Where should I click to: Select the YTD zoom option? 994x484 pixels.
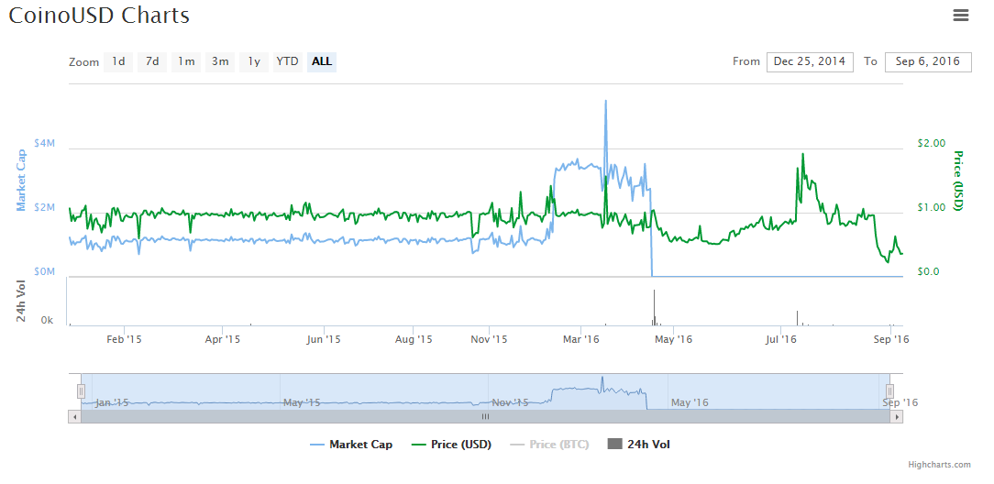click(288, 62)
